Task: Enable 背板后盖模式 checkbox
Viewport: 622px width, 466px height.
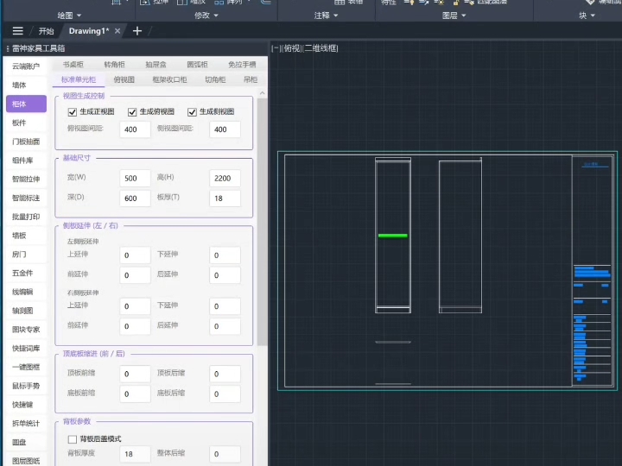Action: pyautogui.click(x=73, y=439)
